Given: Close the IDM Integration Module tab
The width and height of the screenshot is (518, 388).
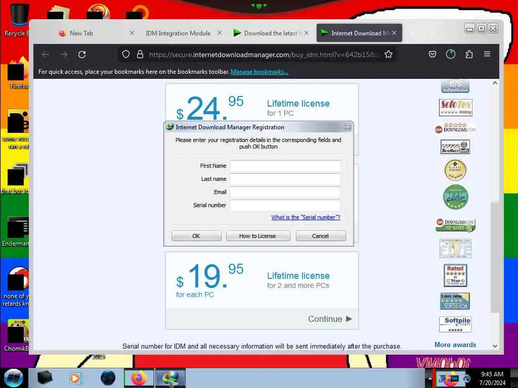Looking at the screenshot, I should [x=220, y=33].
